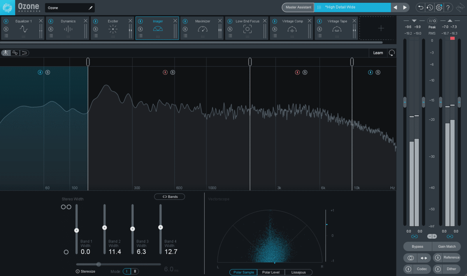Image resolution: width=467 pixels, height=276 pixels.
Task: Click the Learn button
Action: (378, 53)
